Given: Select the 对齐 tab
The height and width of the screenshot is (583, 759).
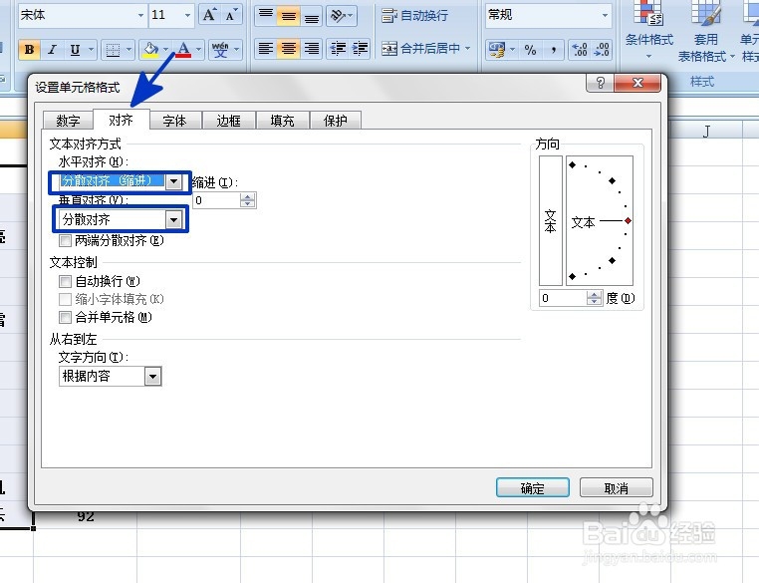Looking at the screenshot, I should point(121,120).
